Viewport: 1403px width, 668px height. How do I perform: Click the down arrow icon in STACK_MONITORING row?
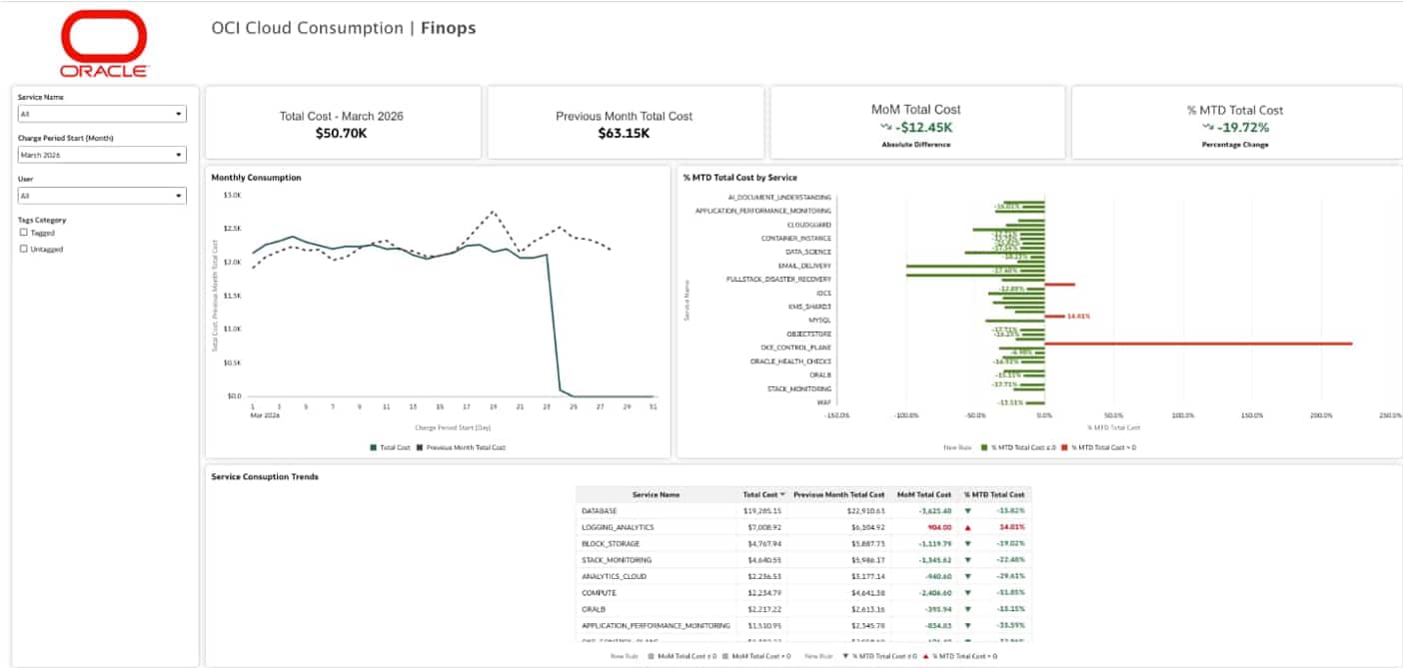967,560
